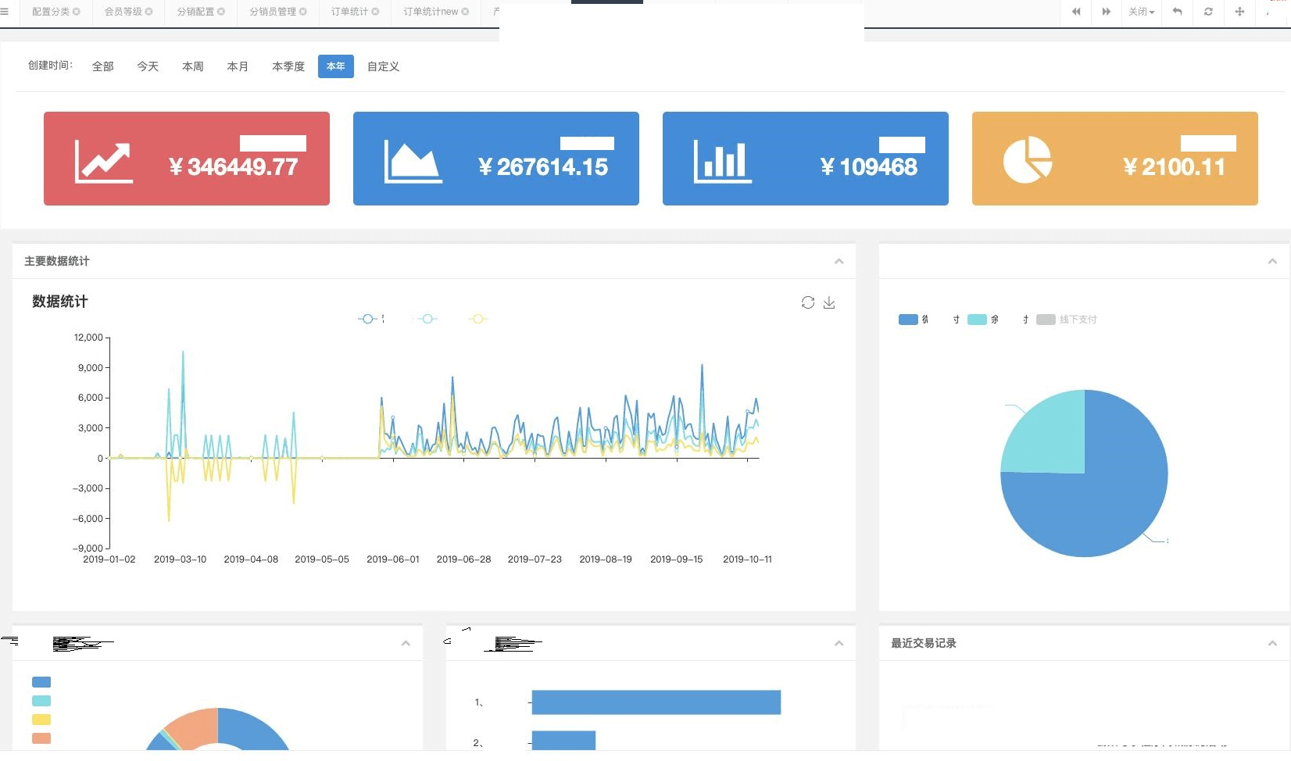The image size is (1291, 761).
Task: Click the fullscreen move-arrows icon
Action: 1239,12
